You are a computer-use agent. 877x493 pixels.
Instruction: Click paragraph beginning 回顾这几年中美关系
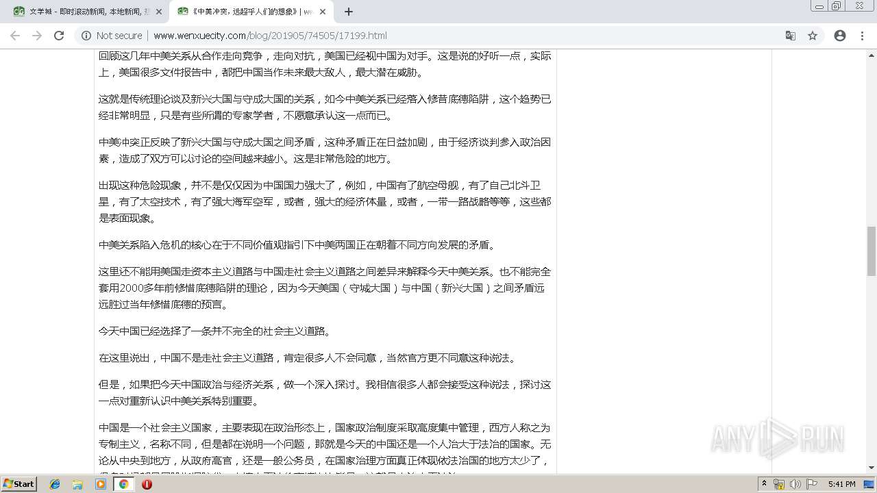coord(325,64)
